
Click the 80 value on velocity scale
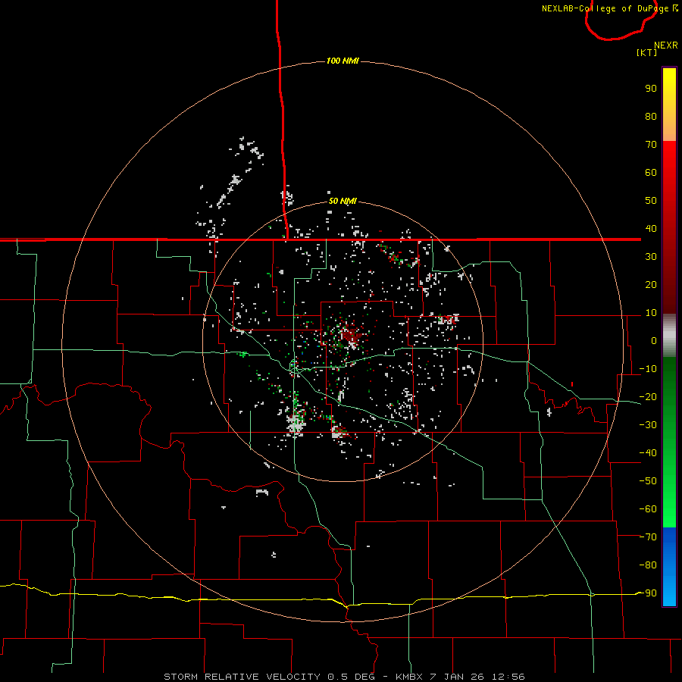tap(651, 117)
